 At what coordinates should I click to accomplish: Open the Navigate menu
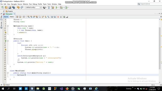14,4
